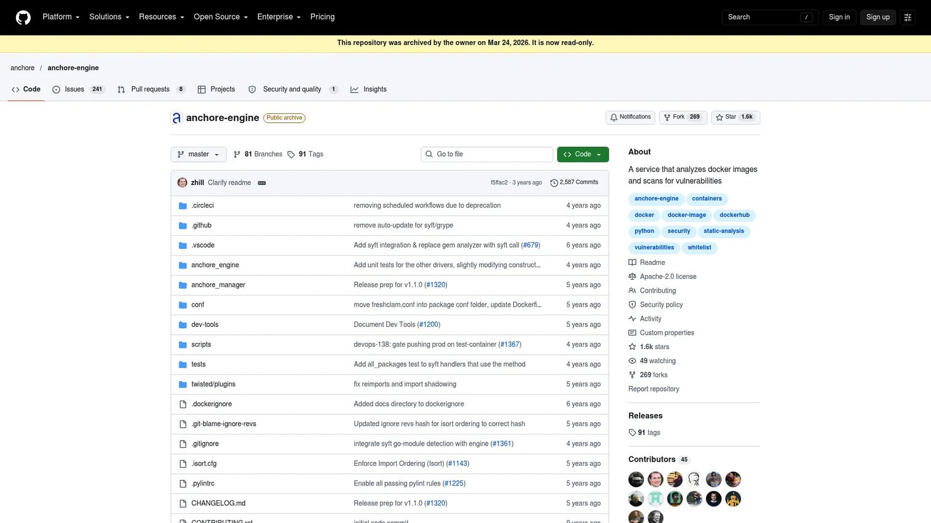Open the master branch selector
The width and height of the screenshot is (931, 523).
[x=198, y=154]
